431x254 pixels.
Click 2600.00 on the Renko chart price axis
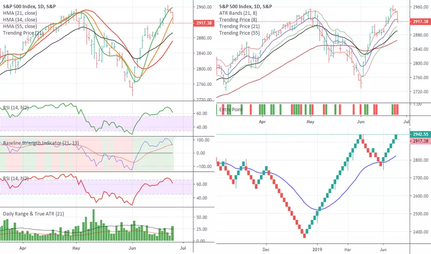420,196
